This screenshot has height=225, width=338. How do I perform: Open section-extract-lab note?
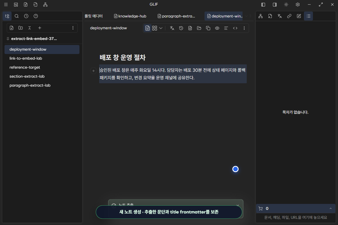pos(42,76)
